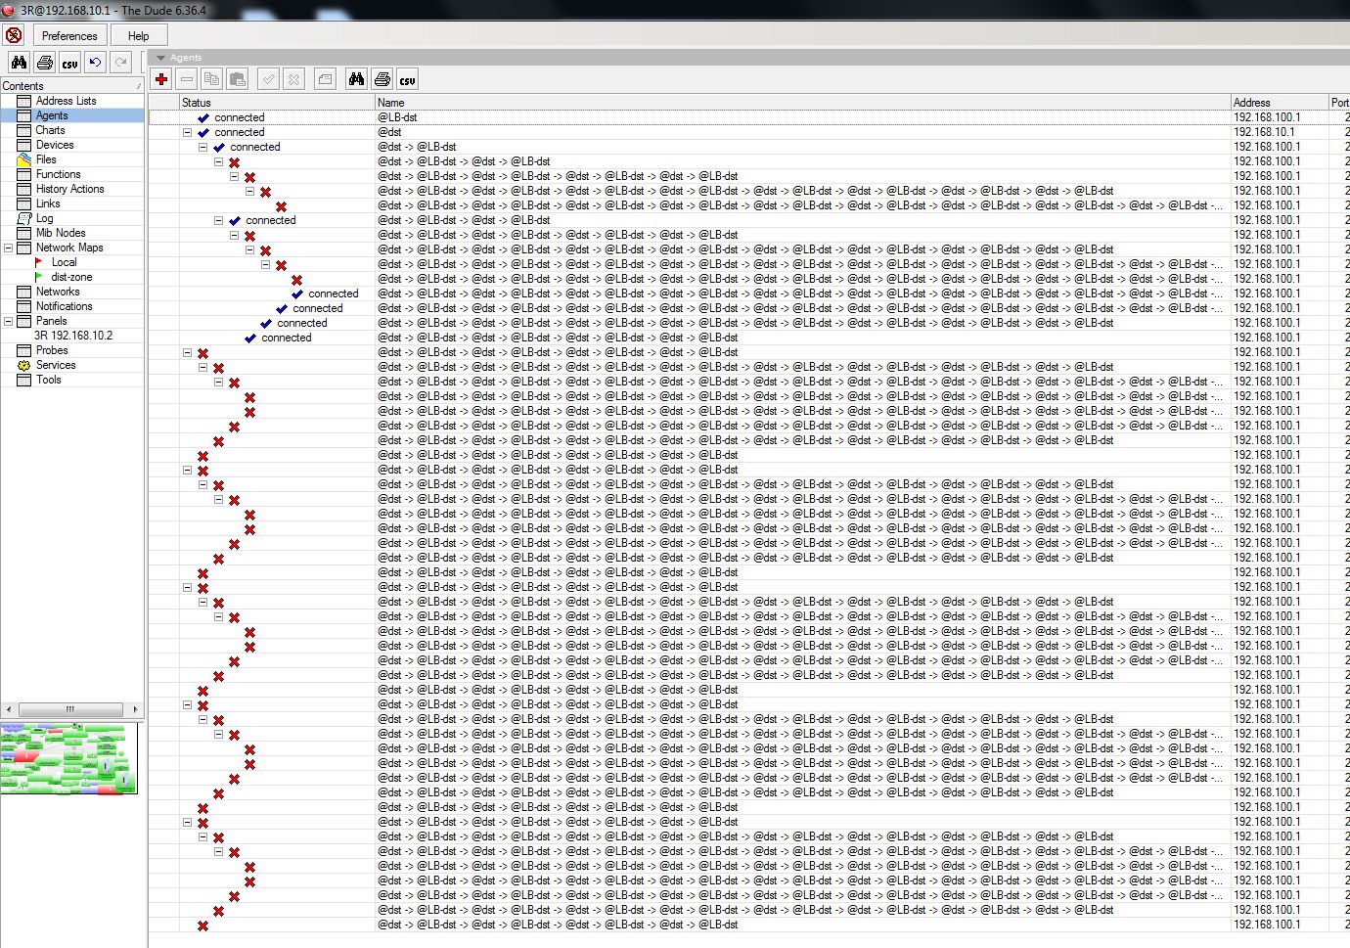Redo the last undone action
The width and height of the screenshot is (1350, 948).
tap(120, 62)
